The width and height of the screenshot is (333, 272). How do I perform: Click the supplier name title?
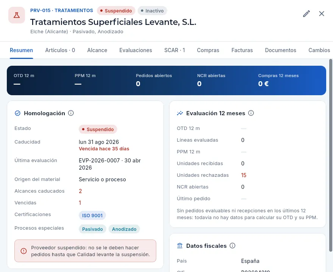(x=113, y=22)
